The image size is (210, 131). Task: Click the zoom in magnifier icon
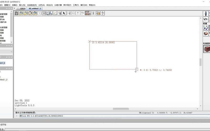21,13
